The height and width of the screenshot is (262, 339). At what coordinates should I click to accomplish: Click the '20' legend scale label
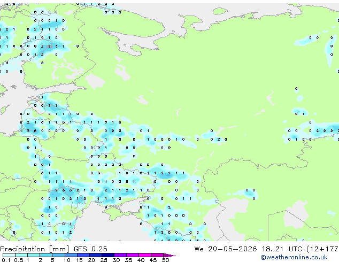91,260
